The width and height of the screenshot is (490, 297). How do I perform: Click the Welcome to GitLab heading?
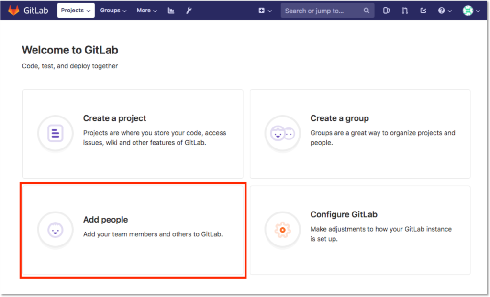pos(70,50)
